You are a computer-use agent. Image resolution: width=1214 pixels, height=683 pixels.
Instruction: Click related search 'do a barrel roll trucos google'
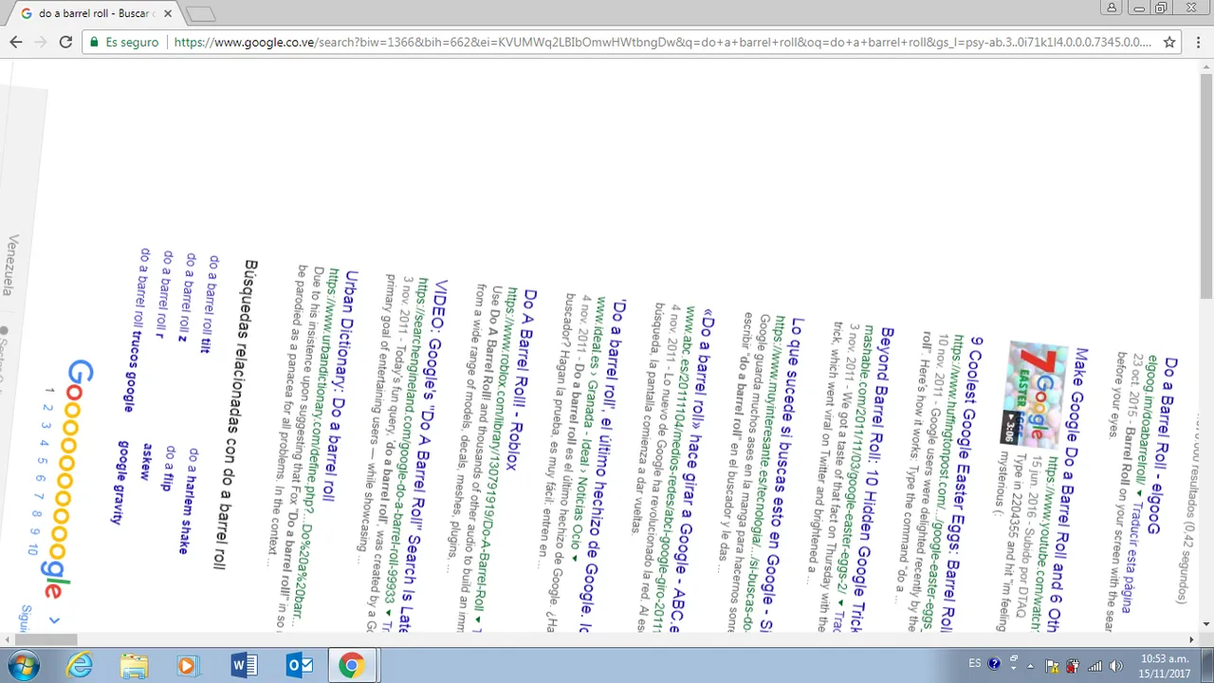tap(137, 330)
